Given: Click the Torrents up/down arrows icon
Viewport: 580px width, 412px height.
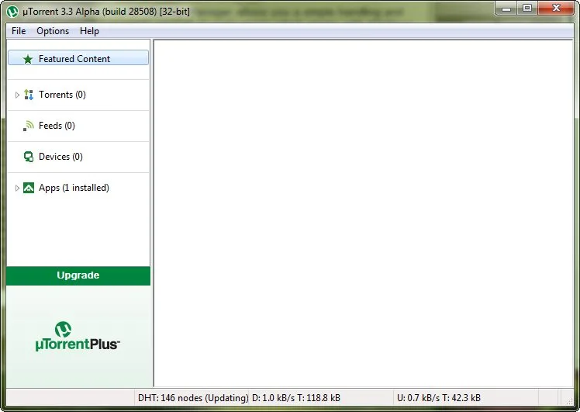Looking at the screenshot, I should coord(29,95).
